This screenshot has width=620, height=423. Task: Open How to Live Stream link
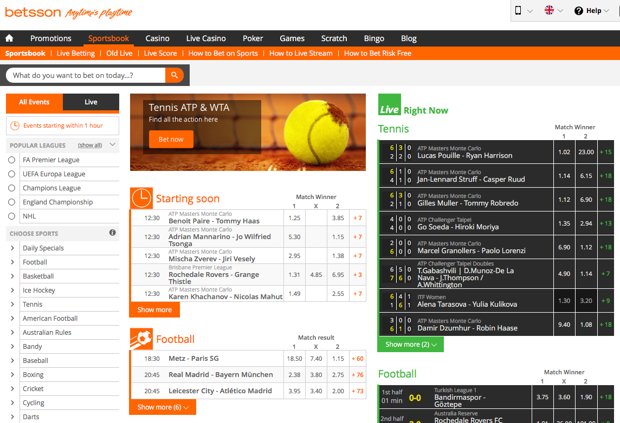(301, 53)
